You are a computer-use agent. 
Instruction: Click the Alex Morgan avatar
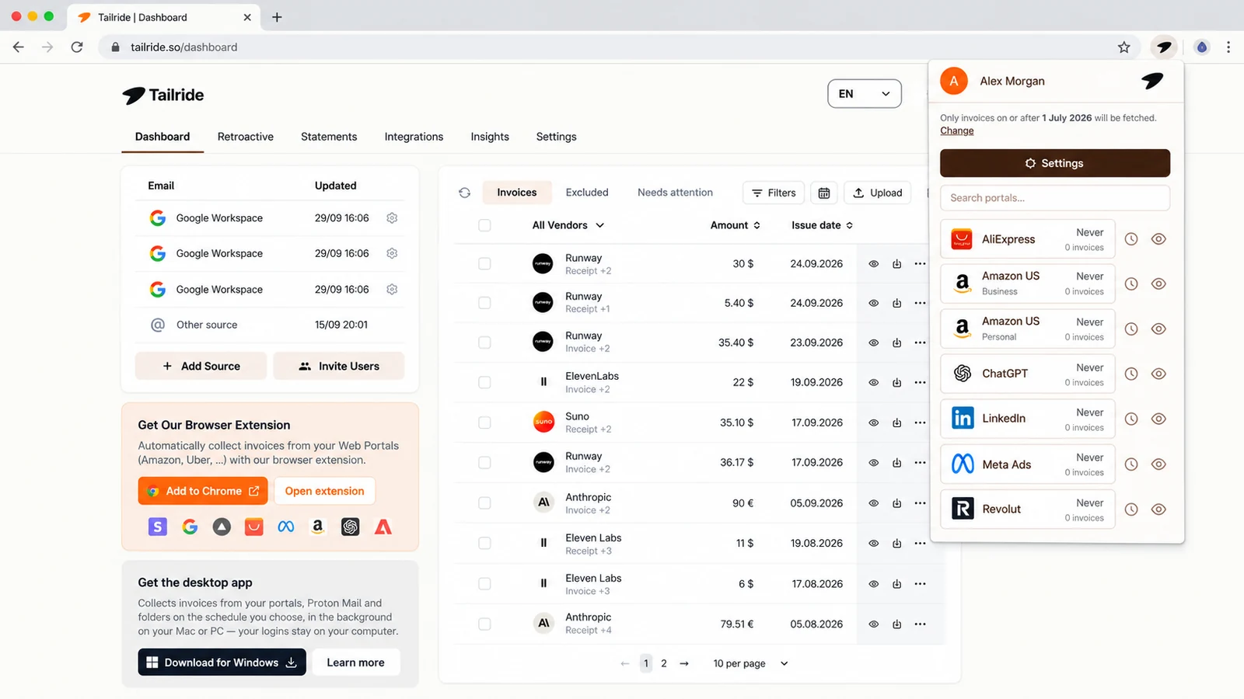954,81
